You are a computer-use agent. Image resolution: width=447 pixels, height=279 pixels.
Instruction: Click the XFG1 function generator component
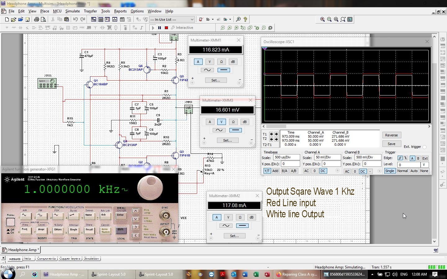coord(47,83)
